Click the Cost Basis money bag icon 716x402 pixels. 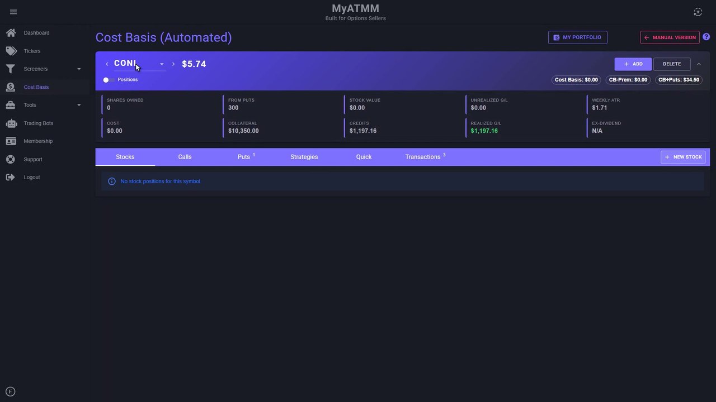(11, 87)
